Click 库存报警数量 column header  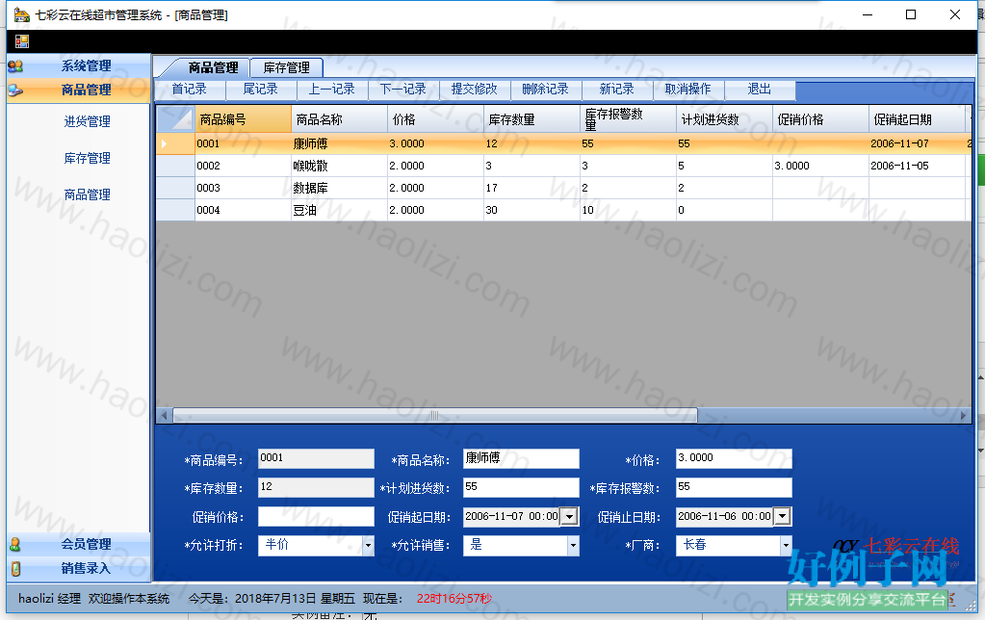(x=628, y=119)
